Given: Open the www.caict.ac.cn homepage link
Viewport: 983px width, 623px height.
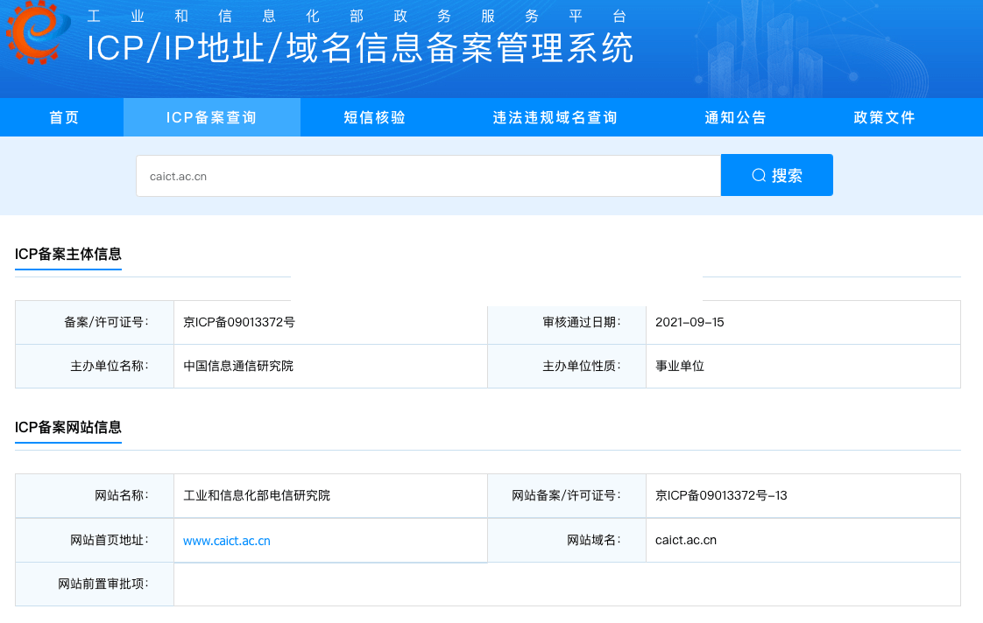Looking at the screenshot, I should (x=227, y=541).
